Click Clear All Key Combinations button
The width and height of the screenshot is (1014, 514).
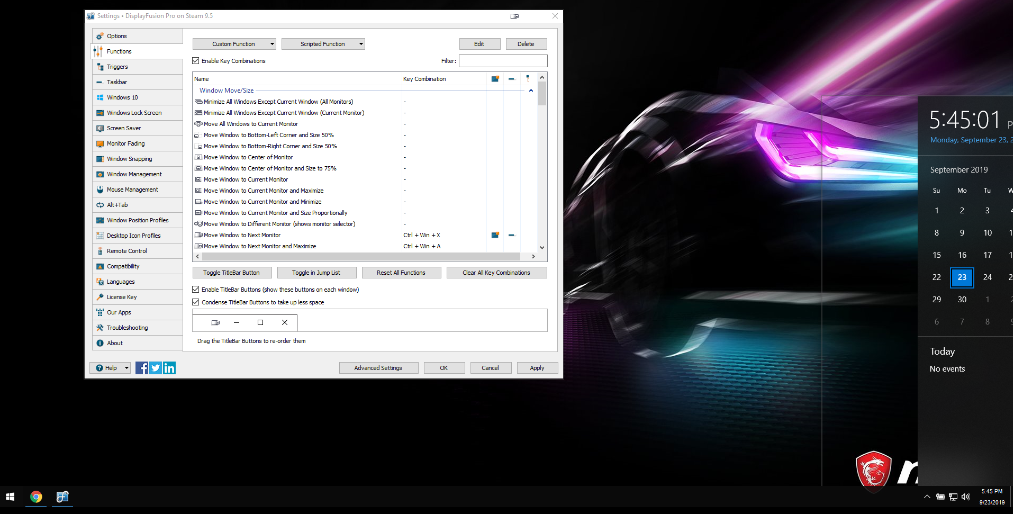click(496, 273)
